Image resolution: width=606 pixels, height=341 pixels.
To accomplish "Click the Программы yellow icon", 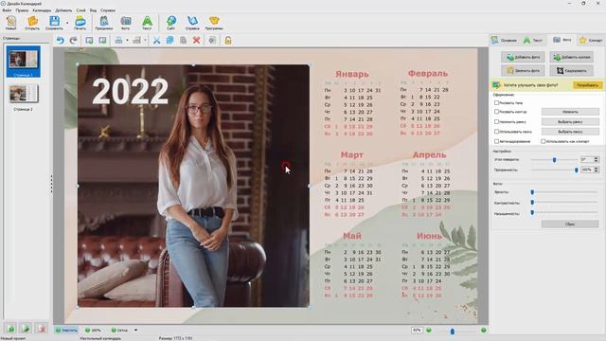I will coord(214,23).
